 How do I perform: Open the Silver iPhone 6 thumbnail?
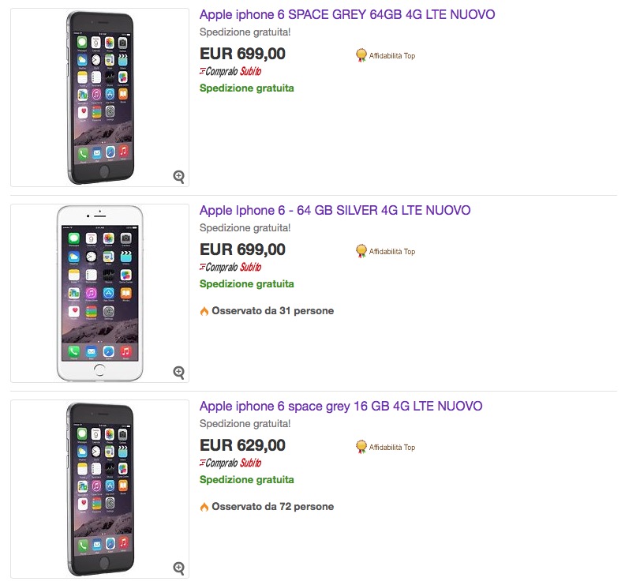pos(99,293)
